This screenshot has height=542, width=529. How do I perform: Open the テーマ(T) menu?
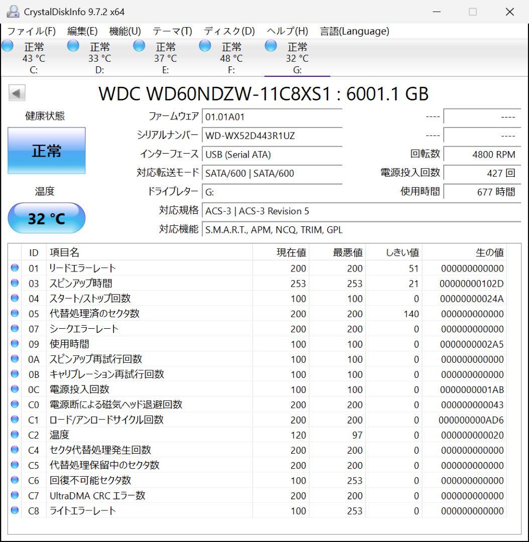click(x=171, y=31)
